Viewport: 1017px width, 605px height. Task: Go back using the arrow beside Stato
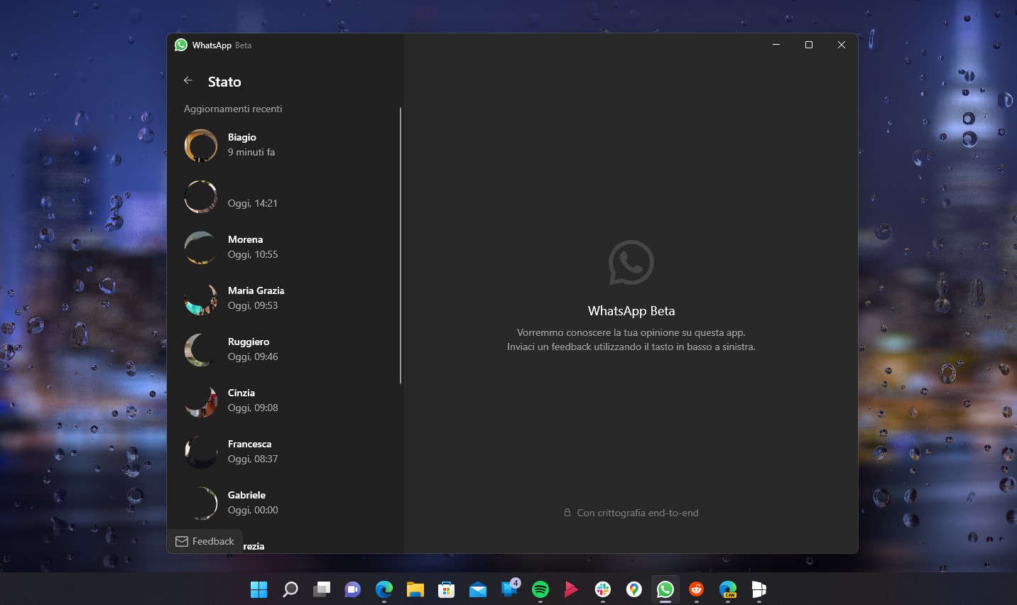188,81
